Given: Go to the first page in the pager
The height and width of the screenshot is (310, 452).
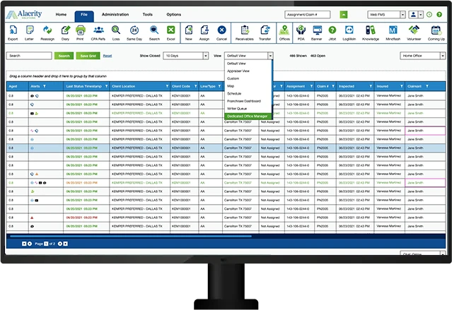Looking at the screenshot, I should (24, 244).
